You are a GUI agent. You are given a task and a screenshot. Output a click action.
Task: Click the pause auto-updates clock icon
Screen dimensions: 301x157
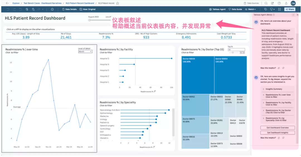tap(52, 9)
